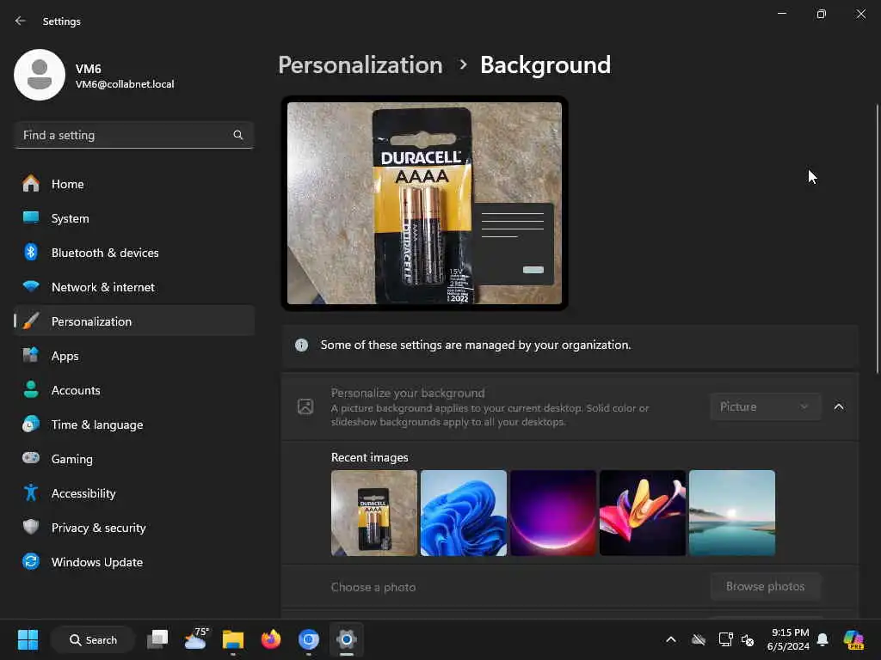Click the picture icon beside Personalize your background
This screenshot has height=660, width=881.
coord(305,406)
